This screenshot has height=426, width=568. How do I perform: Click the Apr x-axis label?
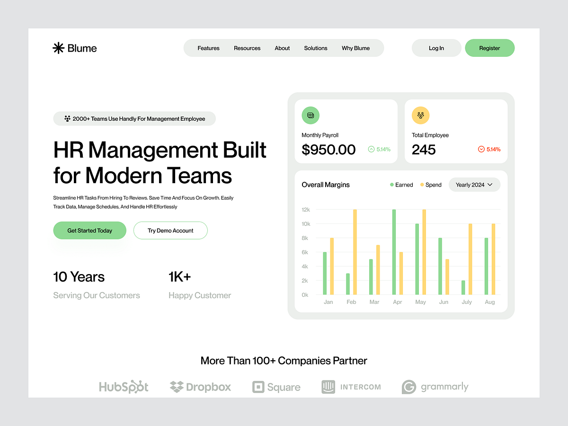(398, 302)
